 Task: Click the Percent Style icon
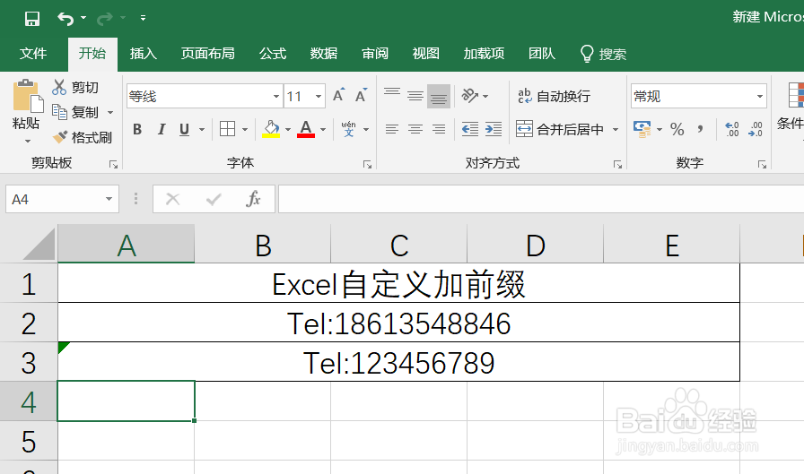[x=677, y=129]
